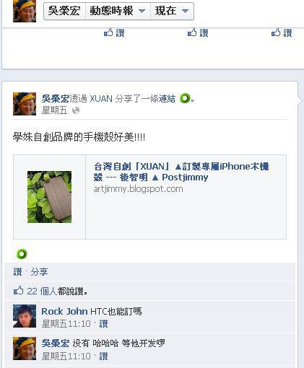This screenshot has width=304, height=368.
Task: Open the 台灣自創 XUAN iPhone木機殼 article link
Action: coord(181,172)
